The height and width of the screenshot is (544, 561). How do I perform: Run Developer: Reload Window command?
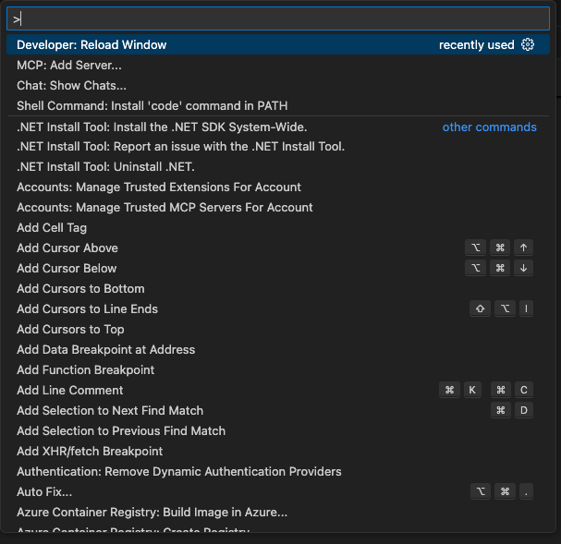tap(278, 44)
